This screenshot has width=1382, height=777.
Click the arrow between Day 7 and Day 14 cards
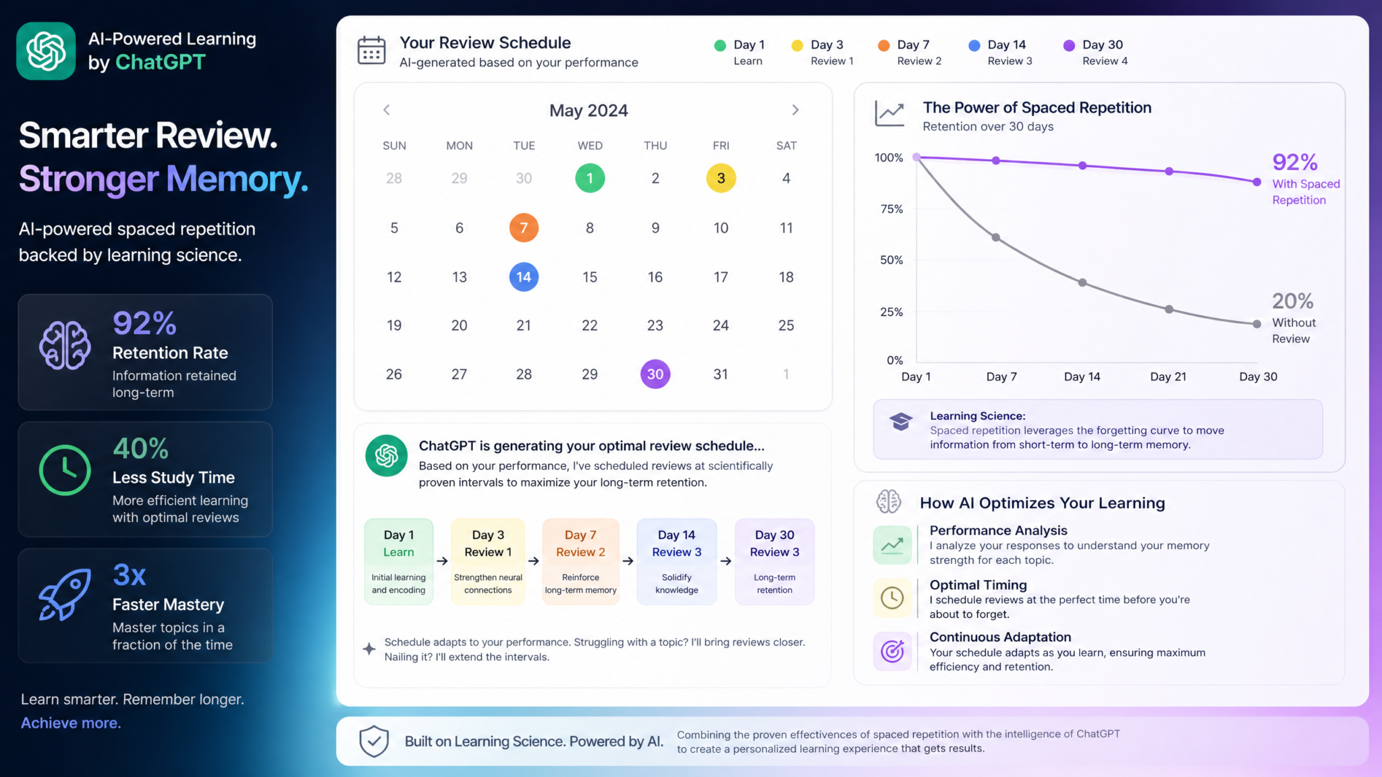[628, 561]
